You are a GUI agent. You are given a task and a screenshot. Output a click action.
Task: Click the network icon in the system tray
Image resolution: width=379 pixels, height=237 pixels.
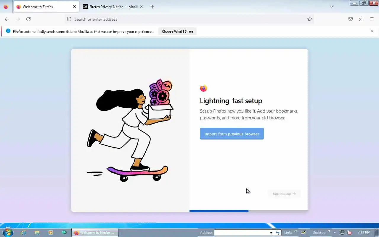pyautogui.click(x=342, y=233)
